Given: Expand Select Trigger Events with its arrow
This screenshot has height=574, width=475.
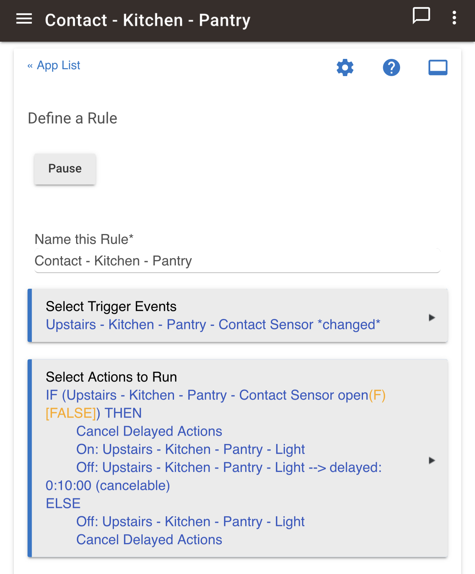Looking at the screenshot, I should coord(432,317).
